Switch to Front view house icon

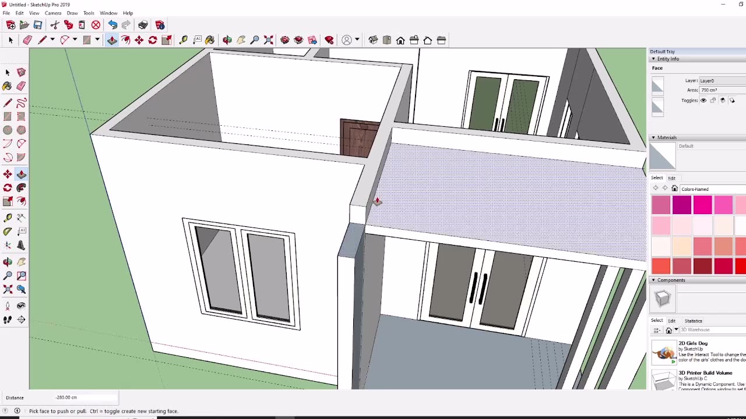click(400, 40)
